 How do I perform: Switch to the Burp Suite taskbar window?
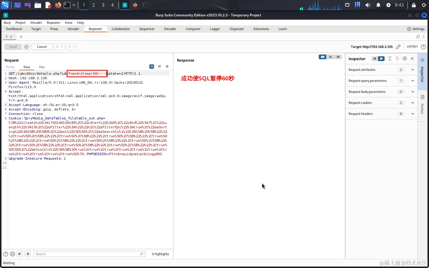click(125, 5)
